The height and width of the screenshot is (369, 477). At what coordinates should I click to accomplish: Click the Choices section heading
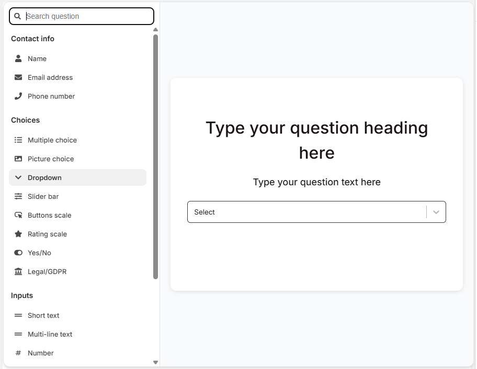click(25, 120)
